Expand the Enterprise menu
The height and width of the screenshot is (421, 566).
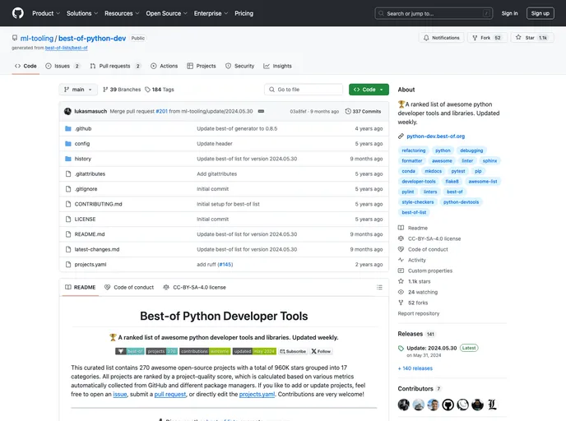tap(211, 13)
